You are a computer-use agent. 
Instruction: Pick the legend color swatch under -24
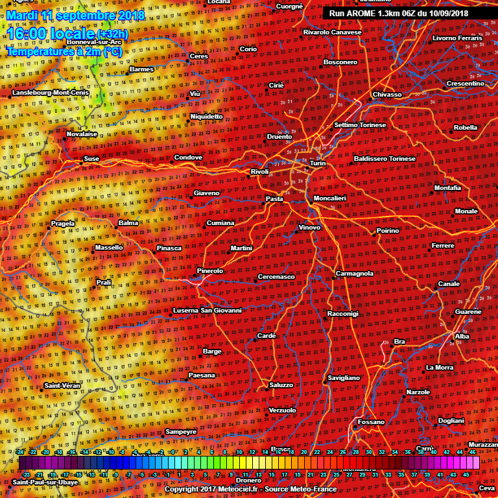coord(22,462)
